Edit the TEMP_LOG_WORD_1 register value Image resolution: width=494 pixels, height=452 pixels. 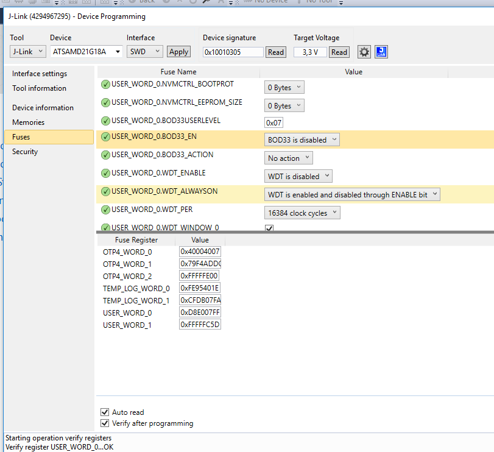tap(200, 300)
